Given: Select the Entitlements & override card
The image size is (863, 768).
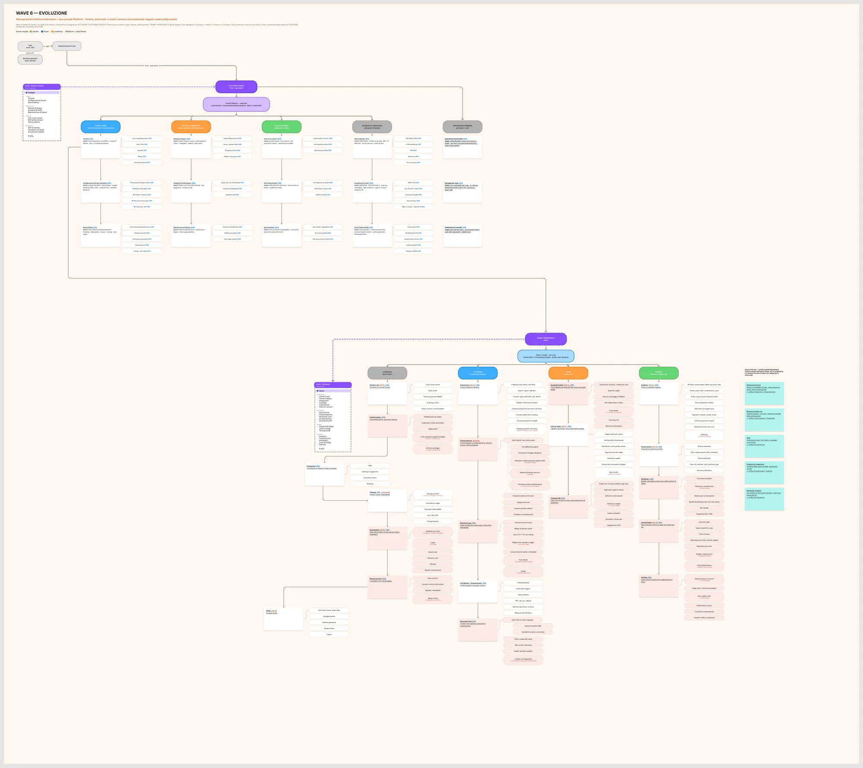Looking at the screenshot, I should coord(463,236).
